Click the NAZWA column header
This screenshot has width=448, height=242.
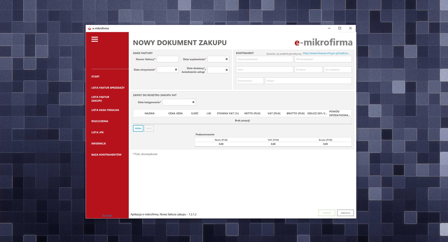pos(150,113)
